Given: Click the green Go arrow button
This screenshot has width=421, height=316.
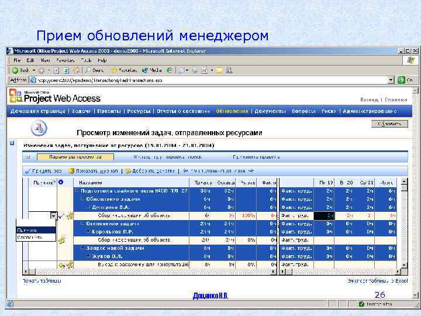Looking at the screenshot, I should point(401,80).
